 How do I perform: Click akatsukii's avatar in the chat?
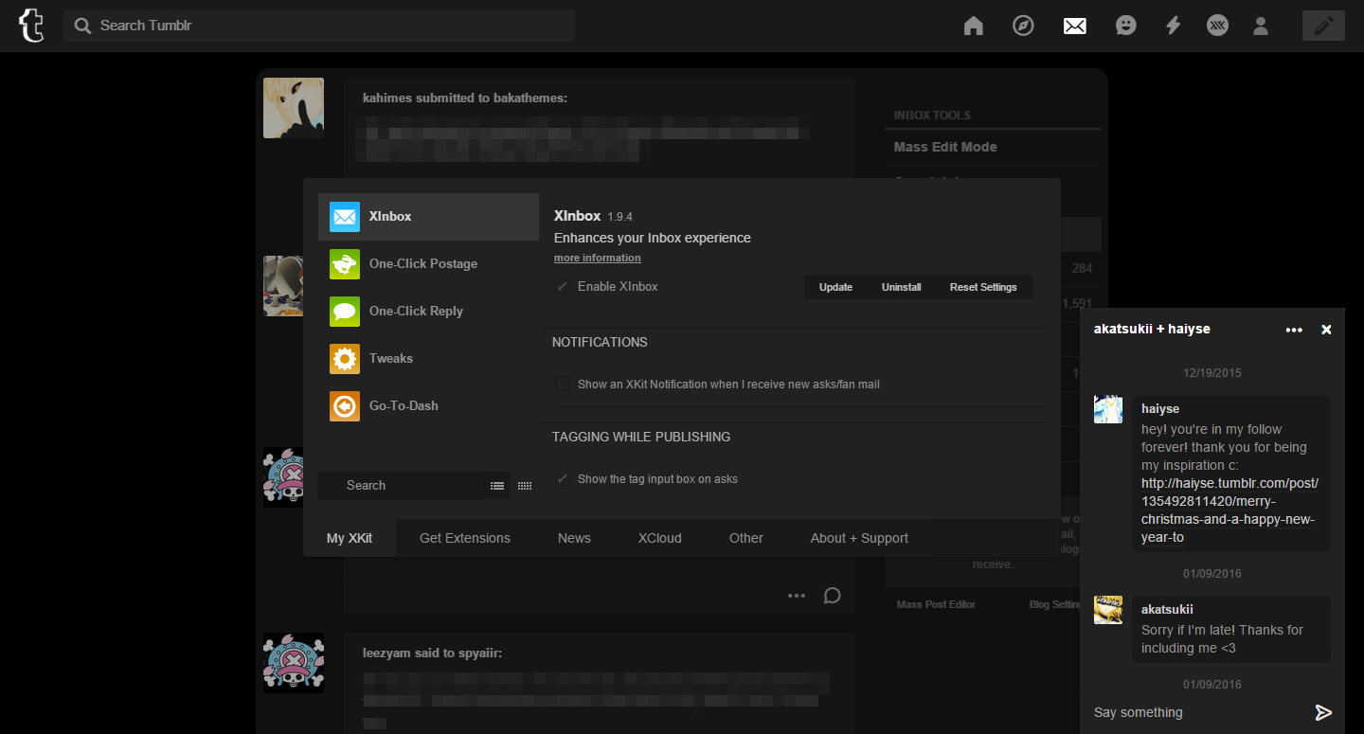(x=1108, y=610)
